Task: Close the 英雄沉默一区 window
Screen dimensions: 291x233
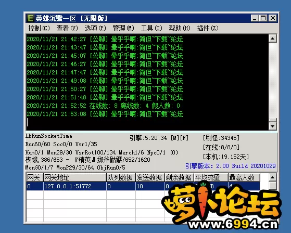Action: (273, 18)
